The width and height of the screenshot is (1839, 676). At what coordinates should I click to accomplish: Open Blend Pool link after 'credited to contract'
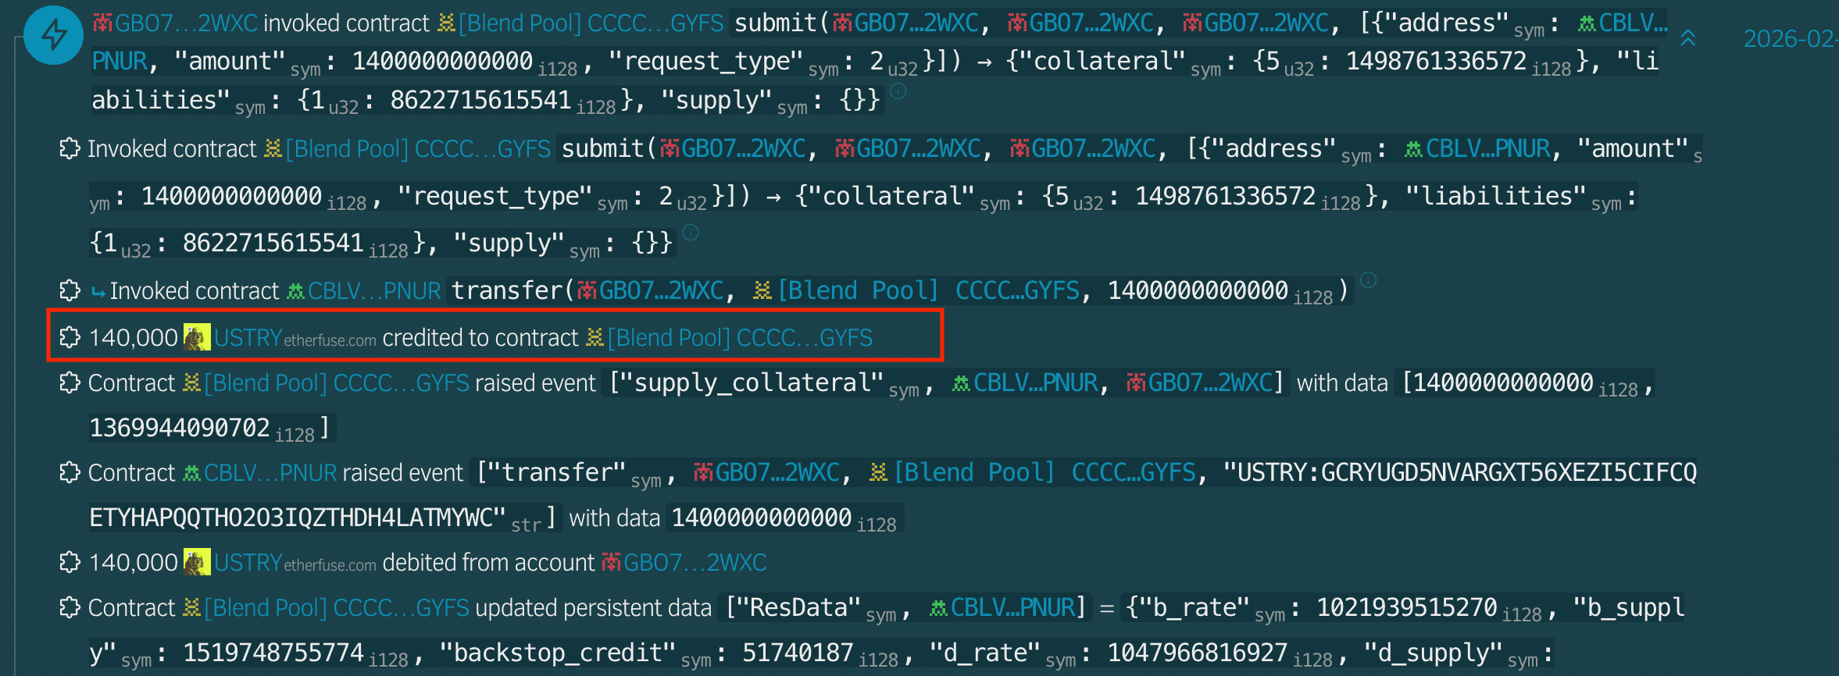pyautogui.click(x=729, y=337)
